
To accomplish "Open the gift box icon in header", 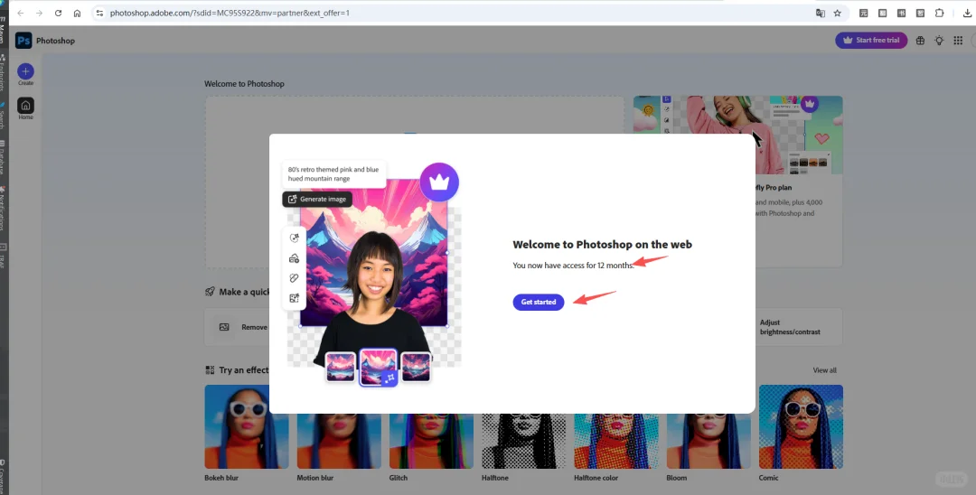I will tap(920, 41).
